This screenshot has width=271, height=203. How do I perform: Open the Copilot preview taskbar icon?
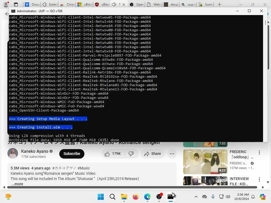pyautogui.click(x=263, y=197)
